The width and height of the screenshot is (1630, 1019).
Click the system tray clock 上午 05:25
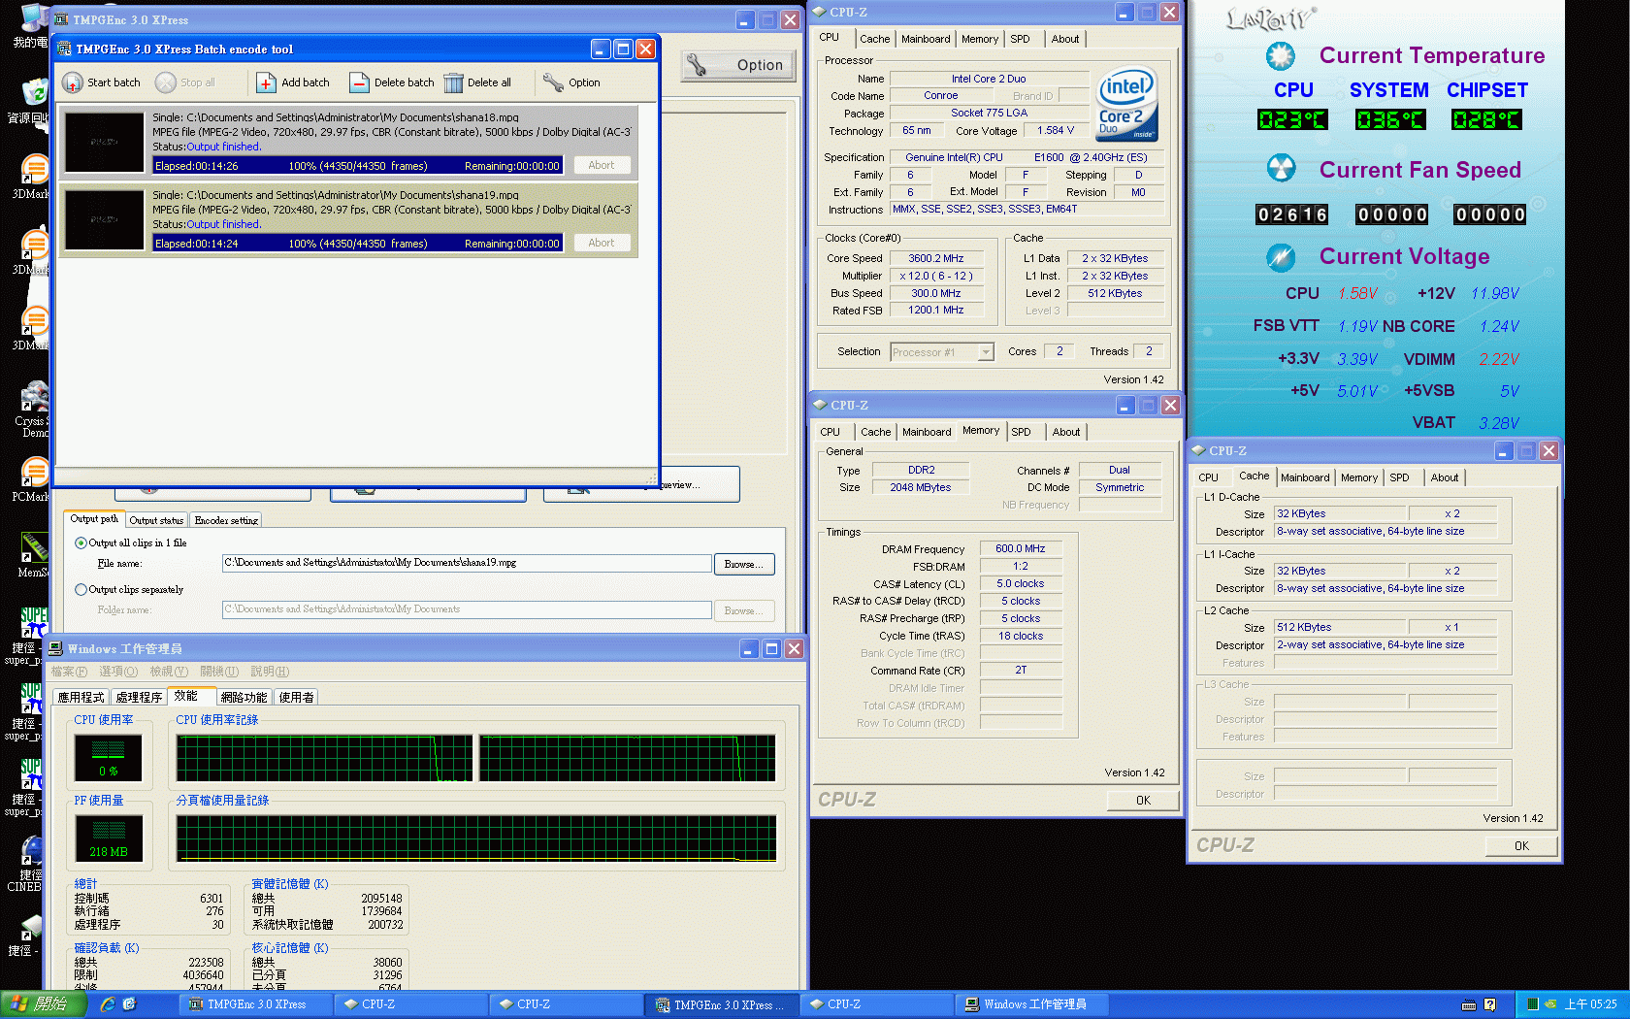1590,1004
